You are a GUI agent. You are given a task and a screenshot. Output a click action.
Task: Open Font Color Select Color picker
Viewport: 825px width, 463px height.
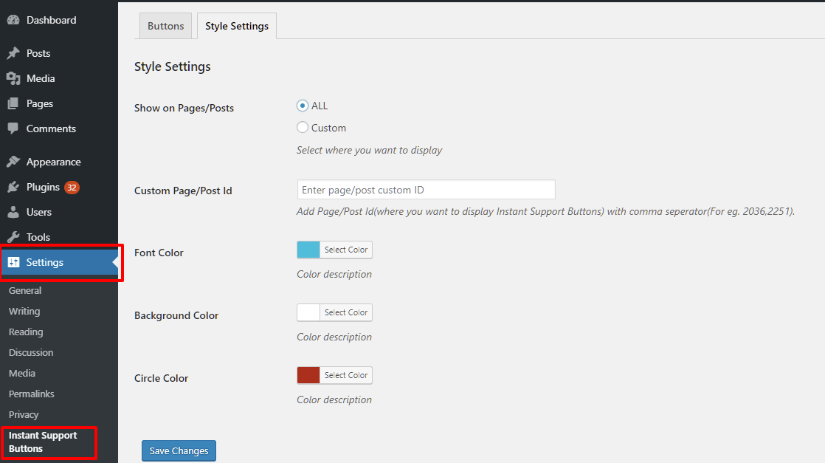pyautogui.click(x=345, y=250)
